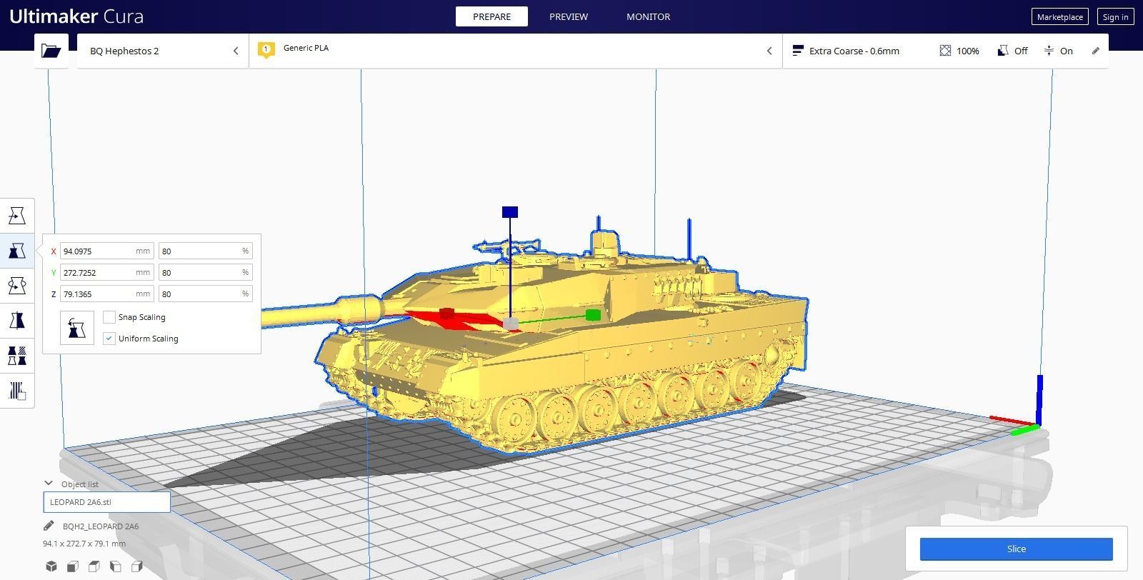The image size is (1143, 580).
Task: Enable Snap Scaling checkbox
Action: click(x=109, y=317)
